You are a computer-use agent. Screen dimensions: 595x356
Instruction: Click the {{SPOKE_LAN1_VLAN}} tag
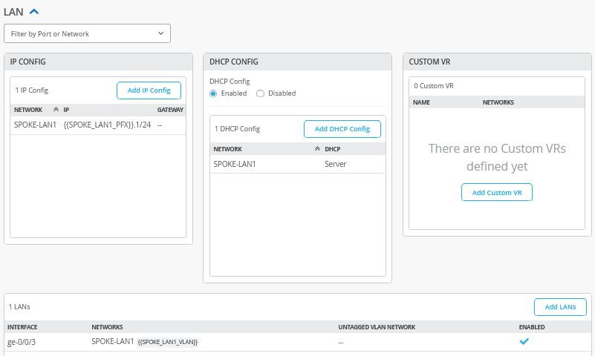pos(168,343)
